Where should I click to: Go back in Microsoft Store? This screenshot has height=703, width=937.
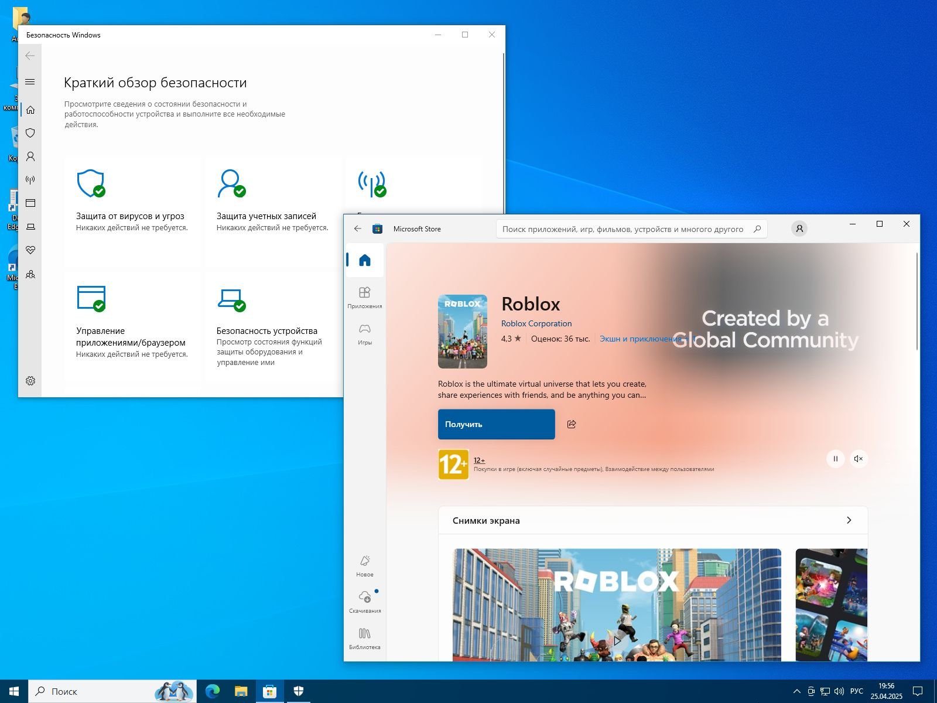(358, 229)
